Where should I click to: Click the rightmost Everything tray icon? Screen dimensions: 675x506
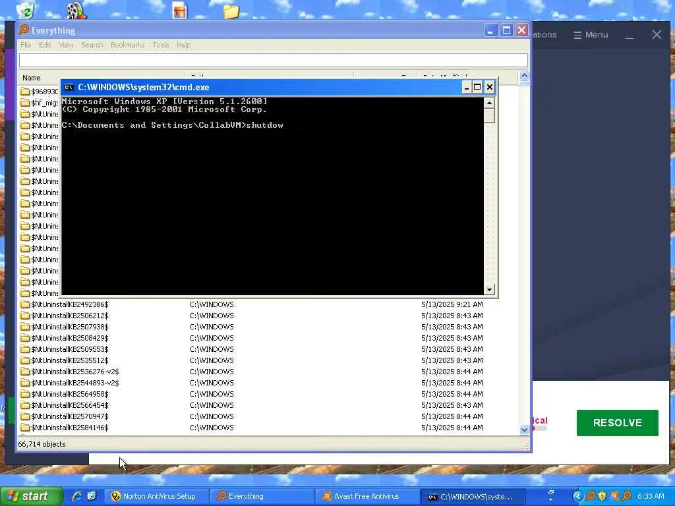[627, 496]
